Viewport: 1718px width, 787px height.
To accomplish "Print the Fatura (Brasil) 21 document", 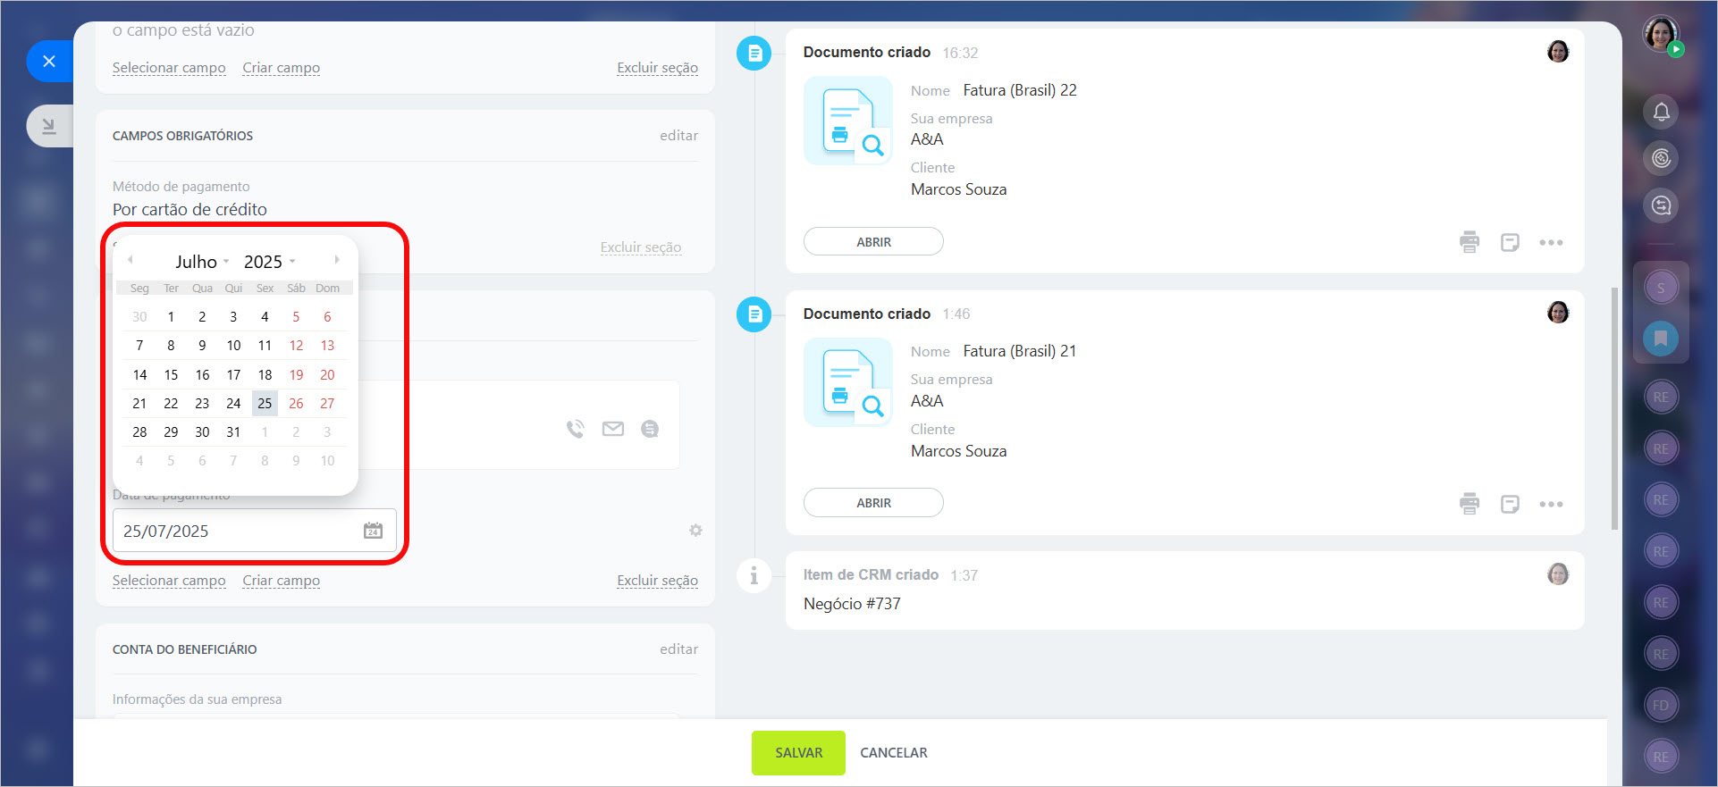I will [x=1470, y=504].
